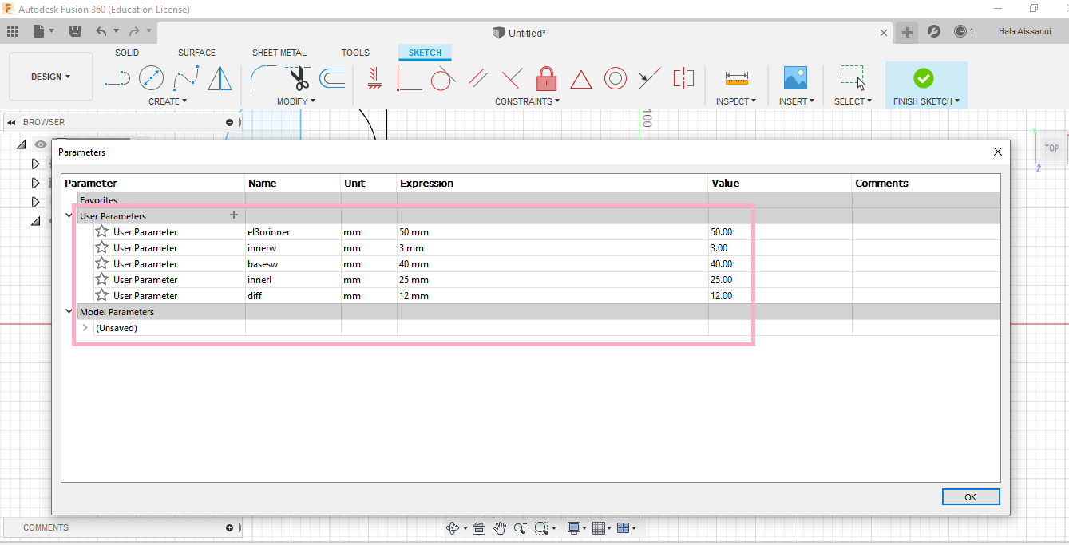This screenshot has width=1069, height=545.
Task: Apply the Concentric constraint
Action: 615,78
